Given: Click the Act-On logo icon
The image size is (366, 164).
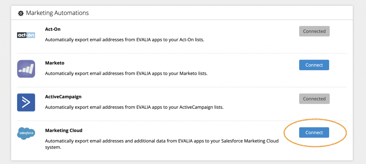Looking at the screenshot, I should pos(26,35).
